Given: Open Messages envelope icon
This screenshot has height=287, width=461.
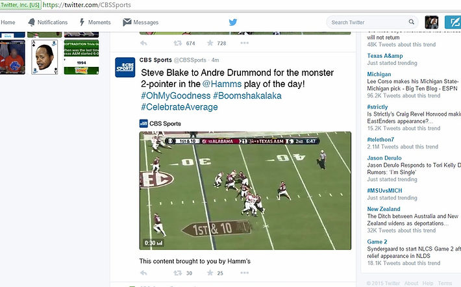Looking at the screenshot, I should click(x=127, y=22).
